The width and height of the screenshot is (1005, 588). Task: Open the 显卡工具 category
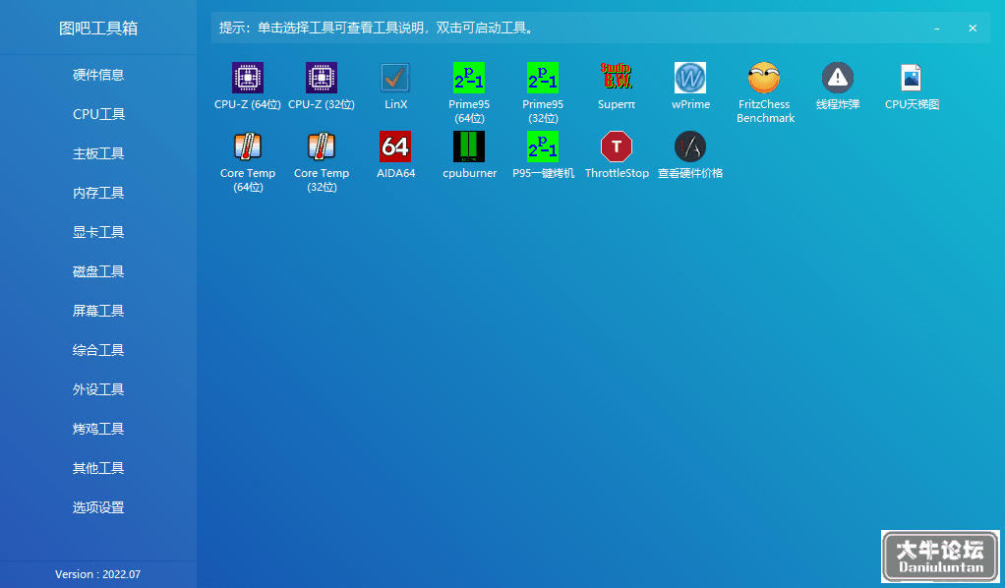tap(98, 232)
